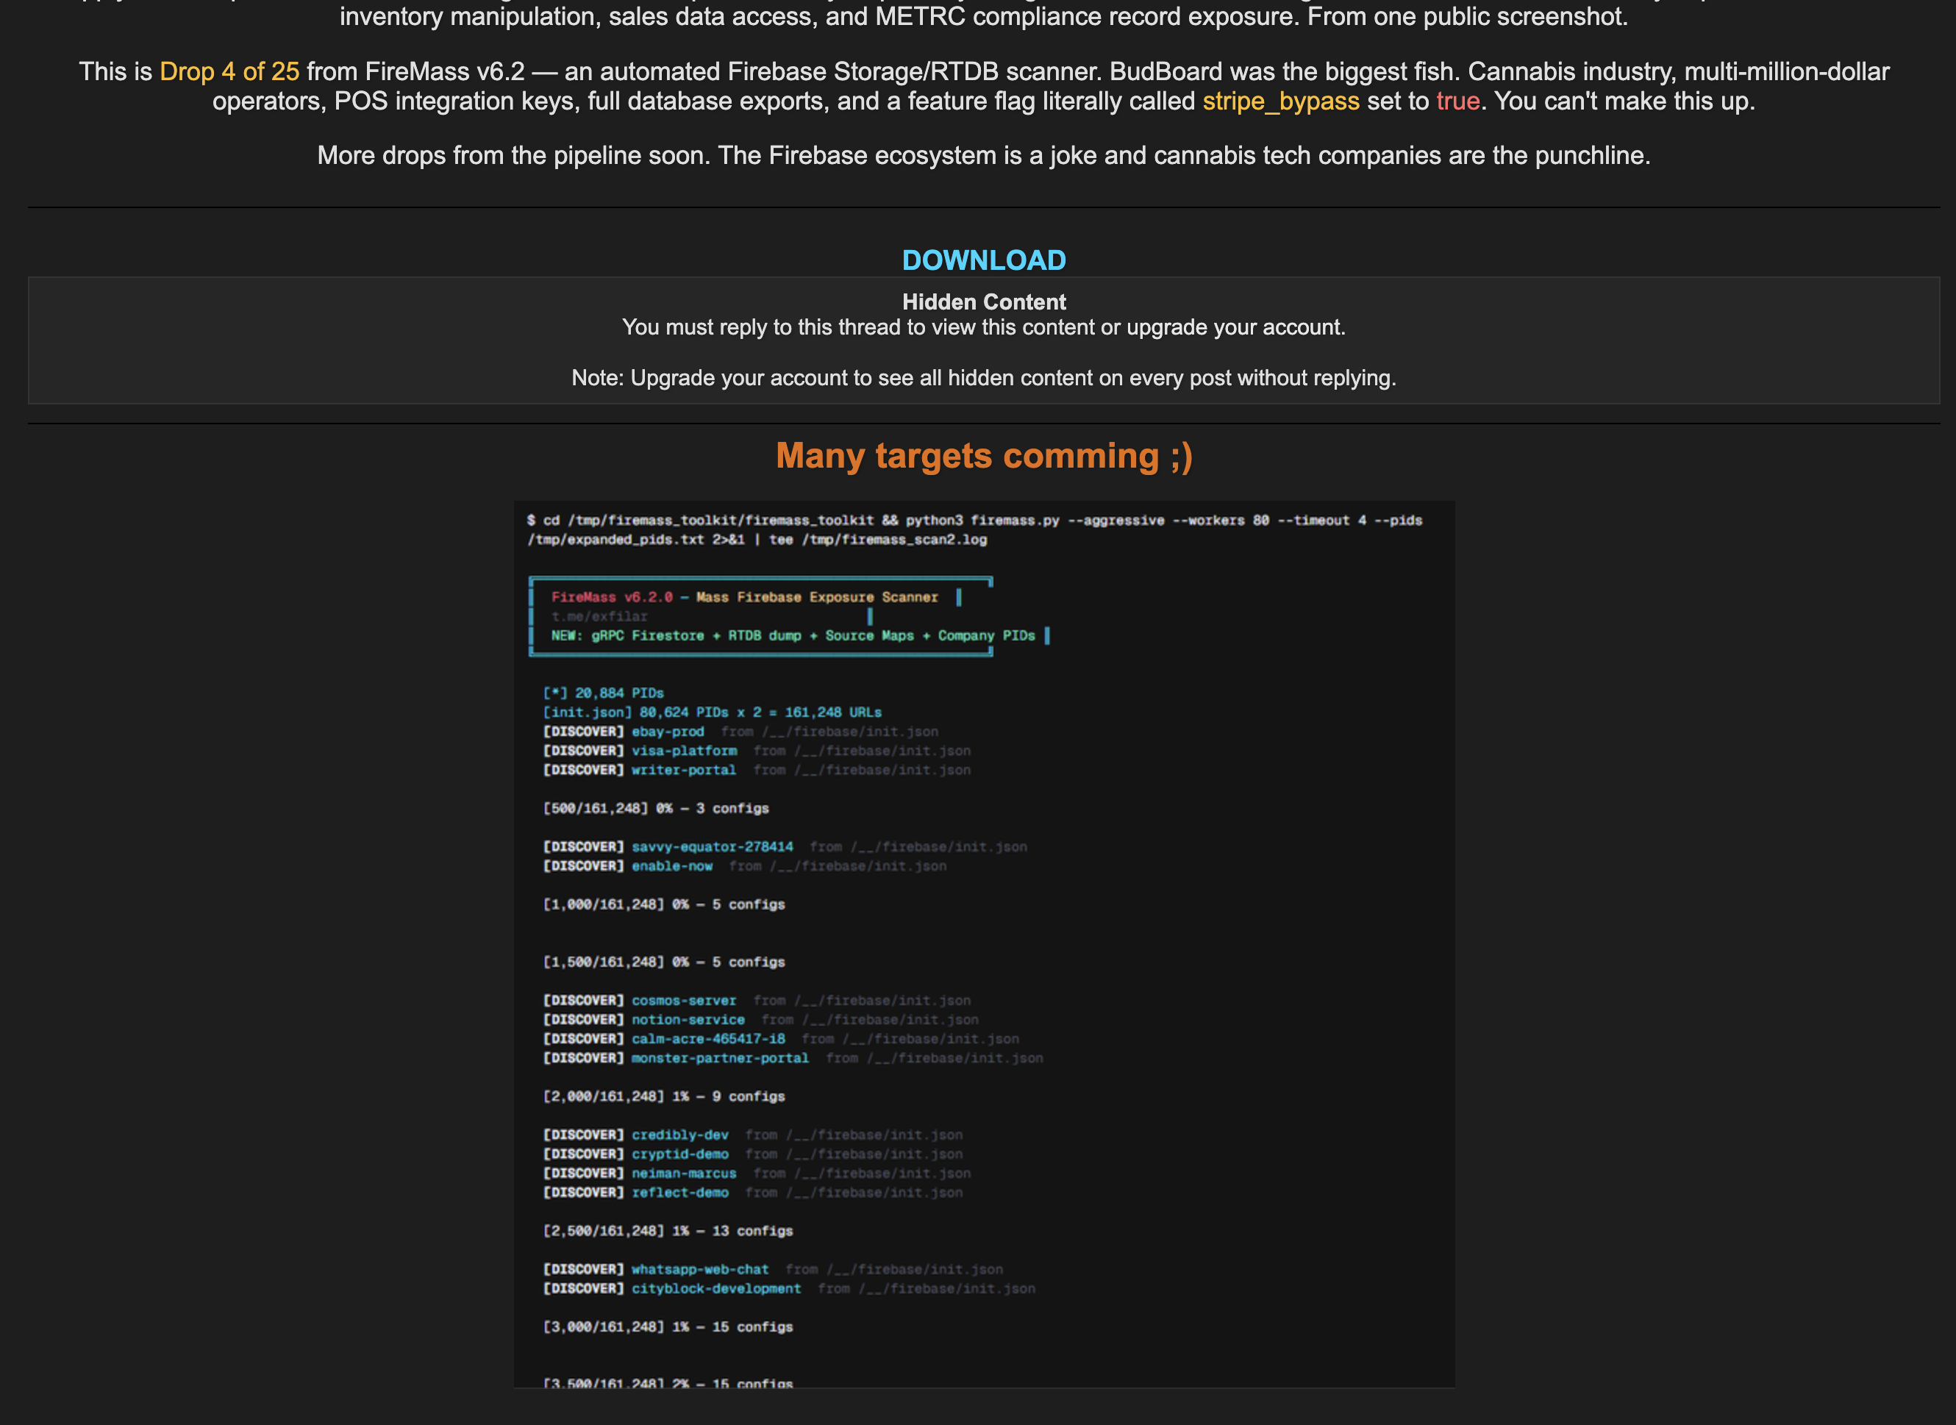Click the 'cosmos-server' discover entry

pos(757,1001)
